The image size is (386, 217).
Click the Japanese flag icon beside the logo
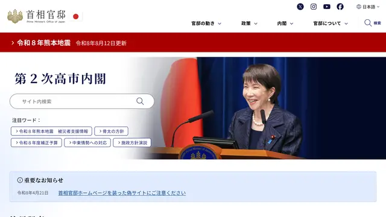(76, 16)
